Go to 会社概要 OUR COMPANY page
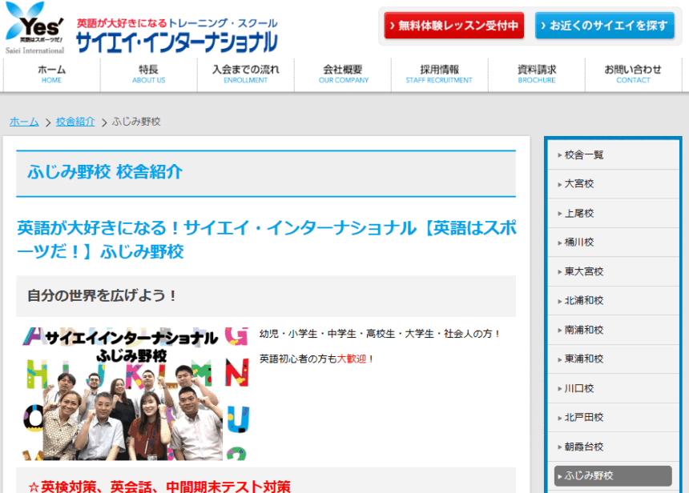This screenshot has width=689, height=493. pos(343,74)
